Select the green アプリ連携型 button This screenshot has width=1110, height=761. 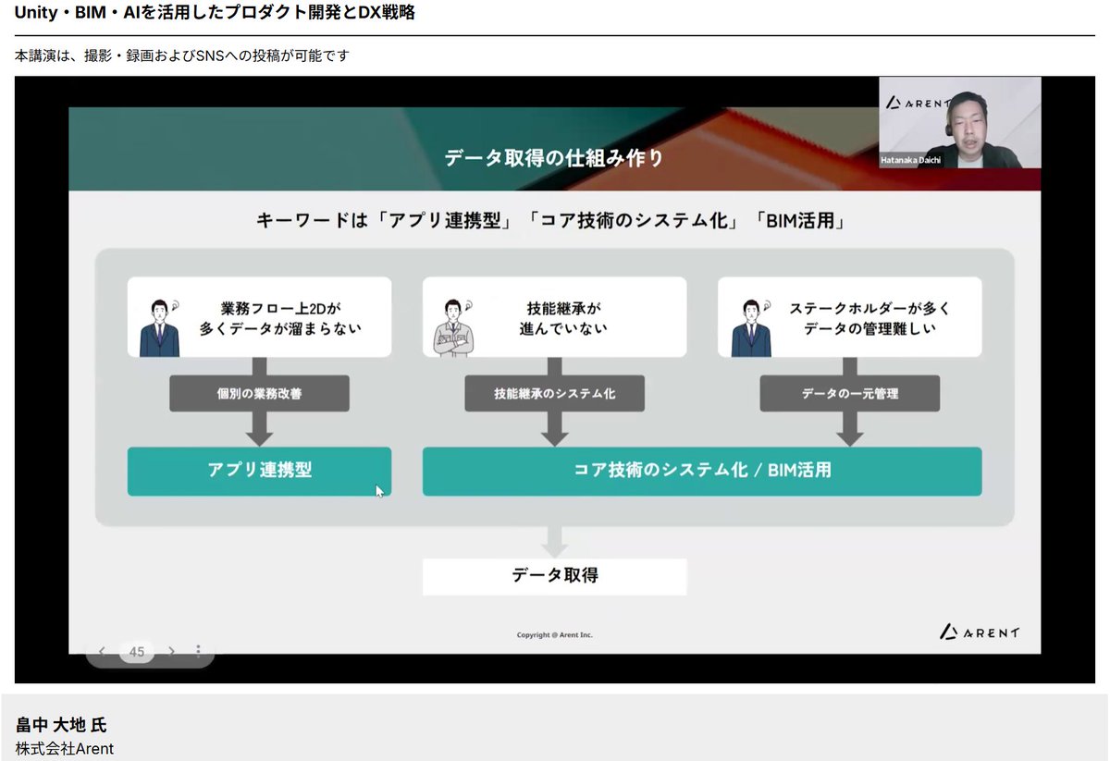tap(259, 472)
